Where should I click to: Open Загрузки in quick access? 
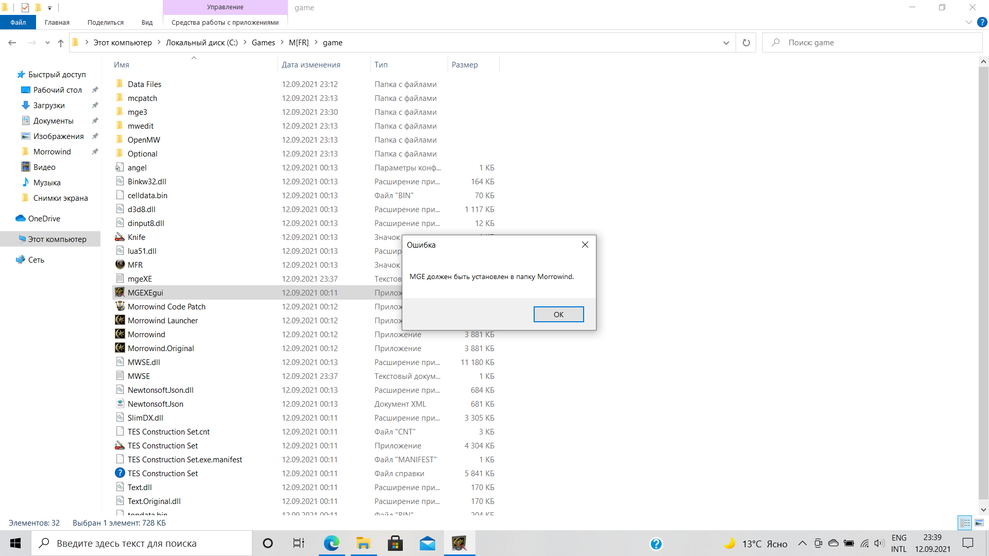coord(49,105)
